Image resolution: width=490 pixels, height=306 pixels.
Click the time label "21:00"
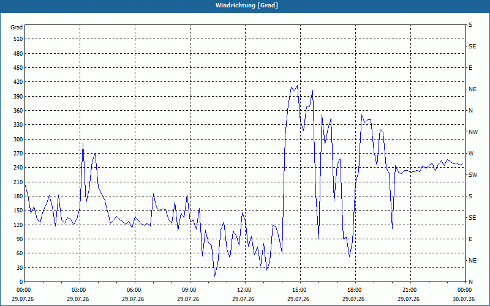tap(410, 290)
